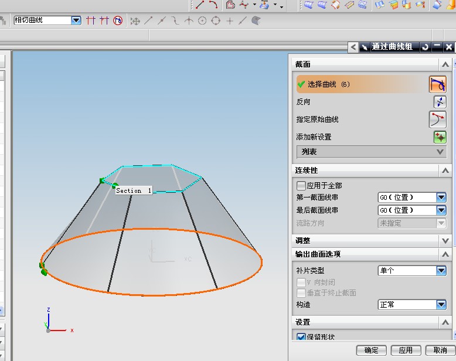Enable the Arc Center snap icon
This screenshot has height=361, width=456.
pyautogui.click(x=202, y=21)
